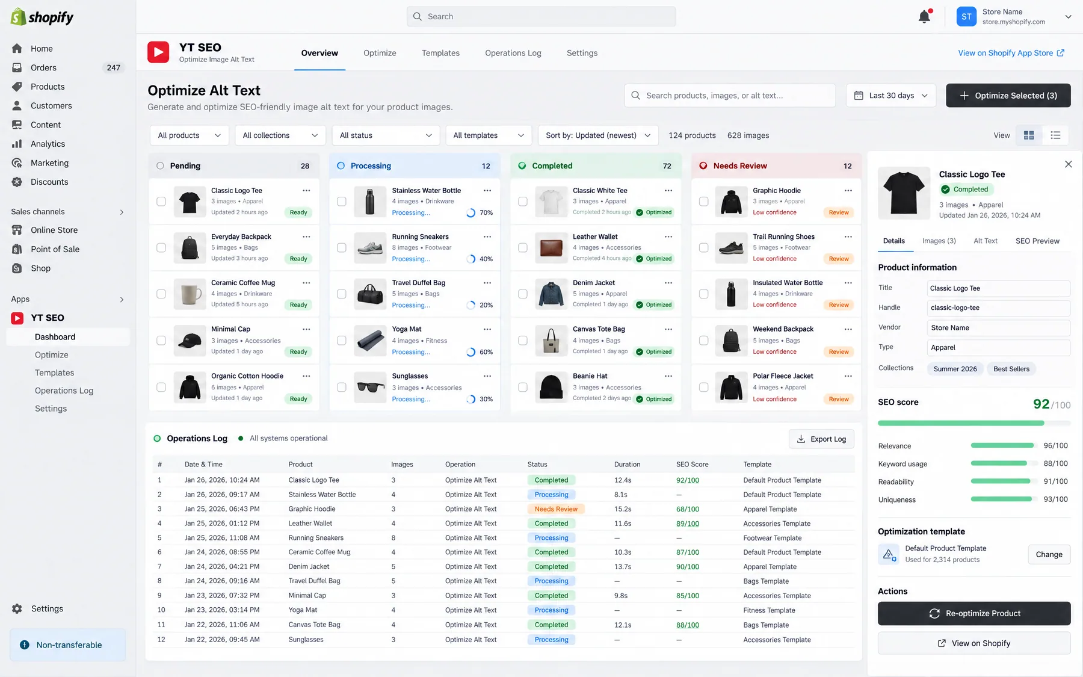Open the SEO Preview tab
The width and height of the screenshot is (1083, 677).
click(x=1037, y=241)
